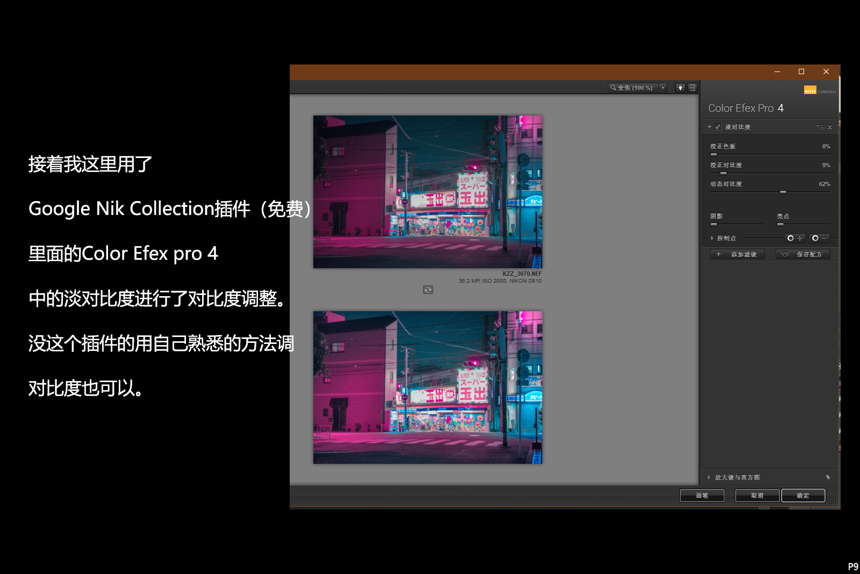The image size is (860, 574).
Task: Expand the 控制点 section
Action: point(712,238)
